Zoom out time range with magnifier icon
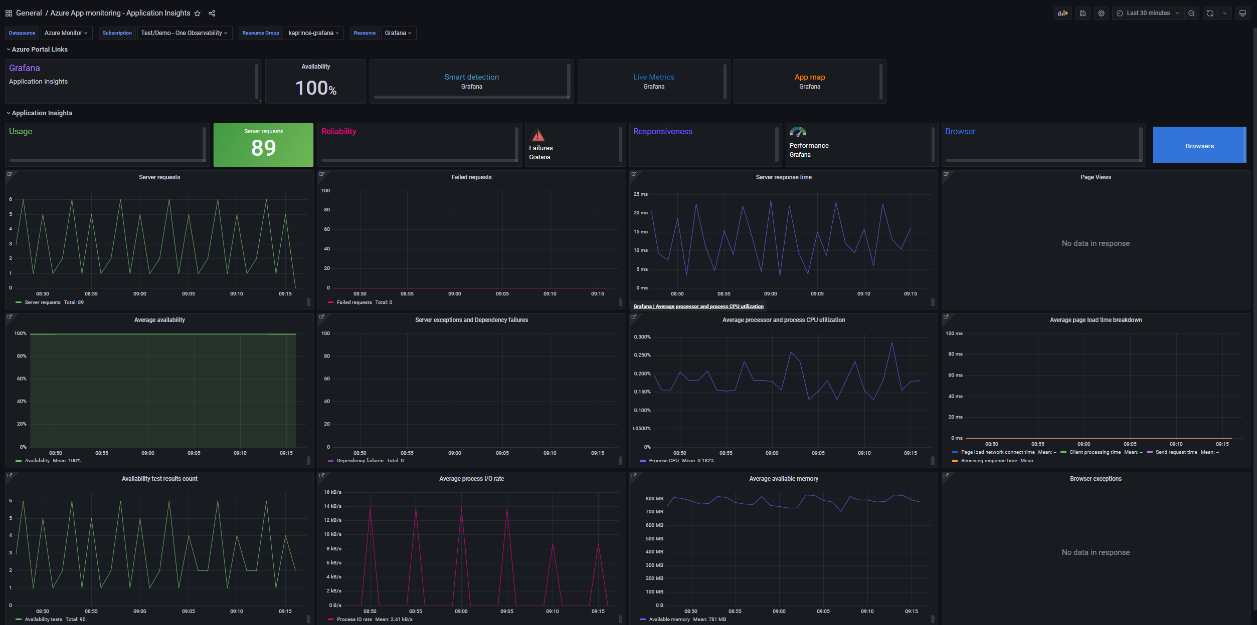 click(x=1191, y=14)
